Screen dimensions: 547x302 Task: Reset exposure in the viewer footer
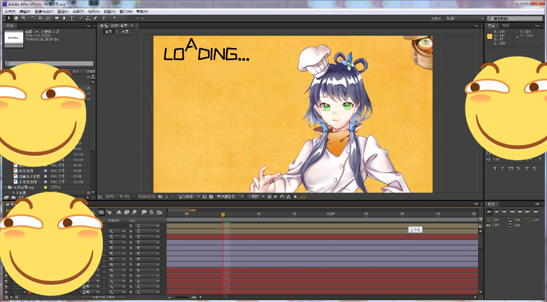(x=295, y=197)
